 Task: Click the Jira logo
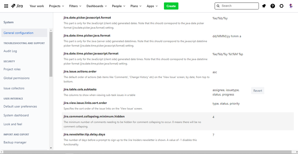coord(17,6)
